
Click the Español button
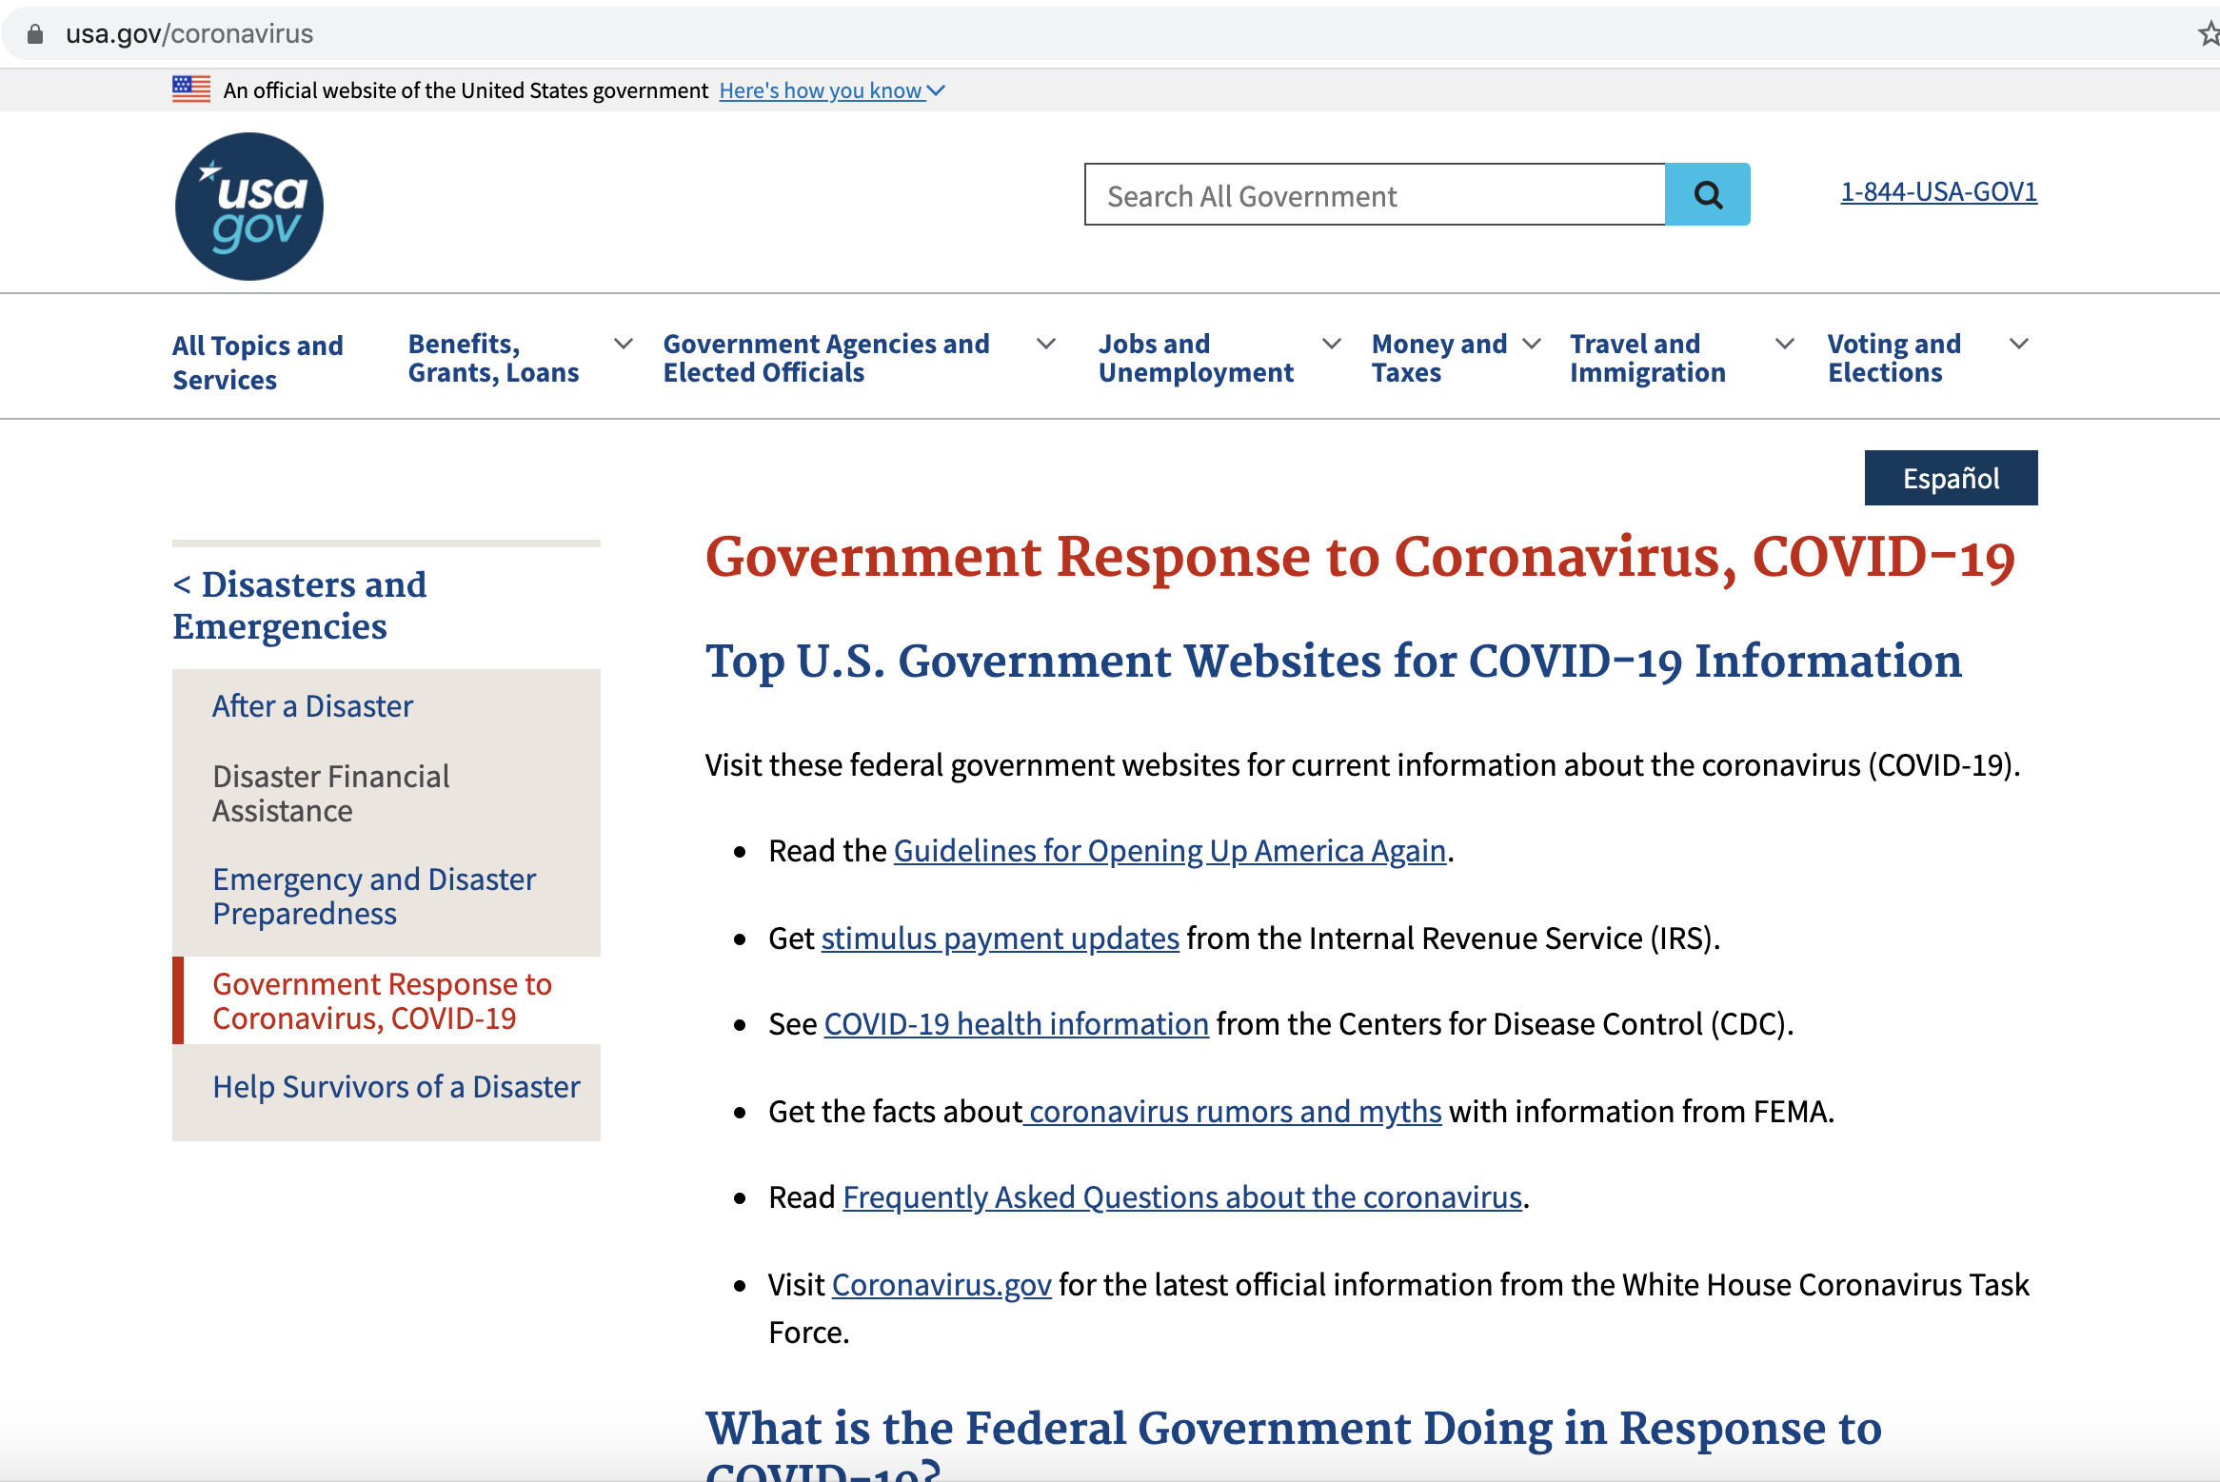point(1950,477)
